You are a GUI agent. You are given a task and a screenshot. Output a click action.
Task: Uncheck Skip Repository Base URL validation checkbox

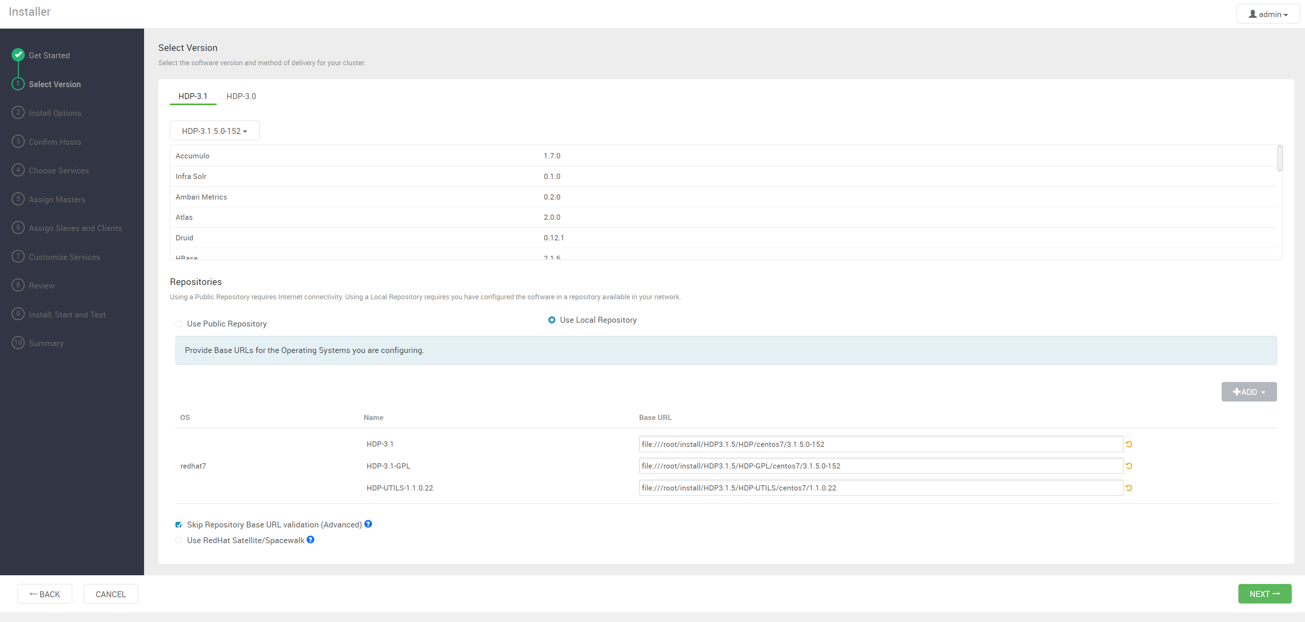tap(178, 525)
